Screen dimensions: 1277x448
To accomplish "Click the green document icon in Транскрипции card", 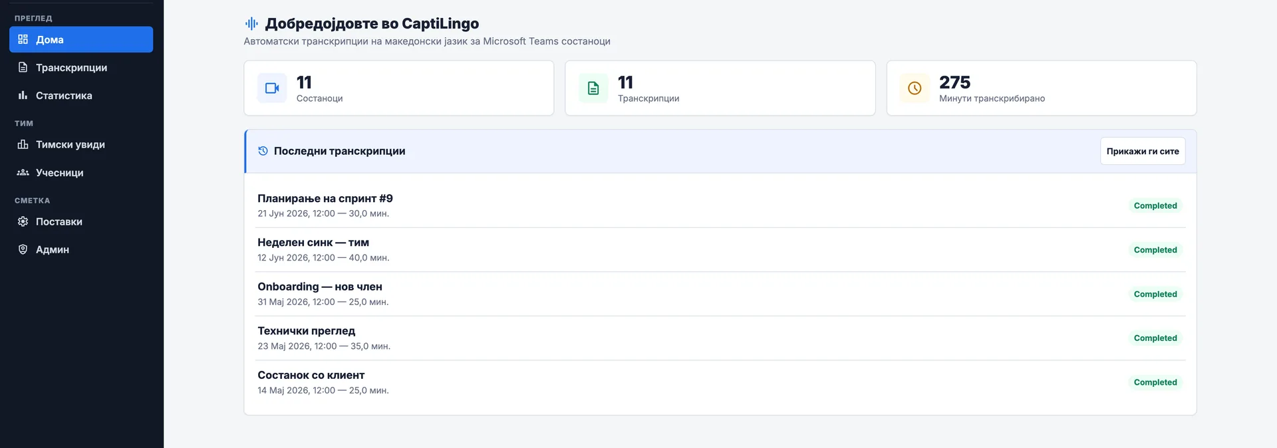I will 593,88.
